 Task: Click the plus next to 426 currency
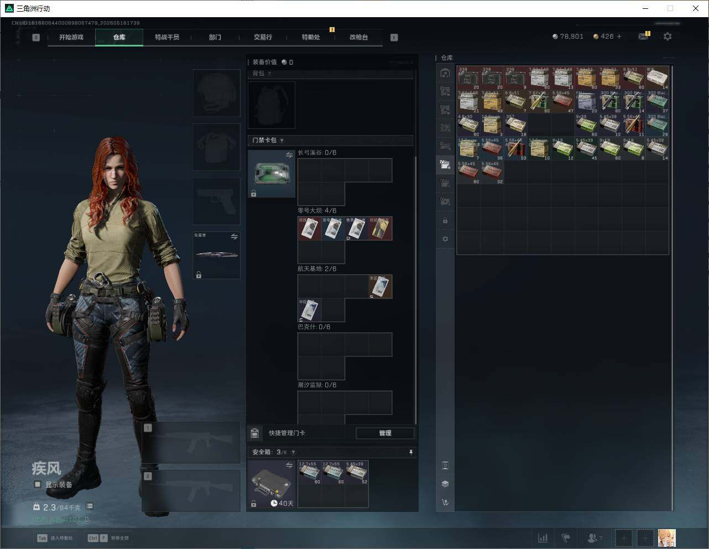[619, 37]
